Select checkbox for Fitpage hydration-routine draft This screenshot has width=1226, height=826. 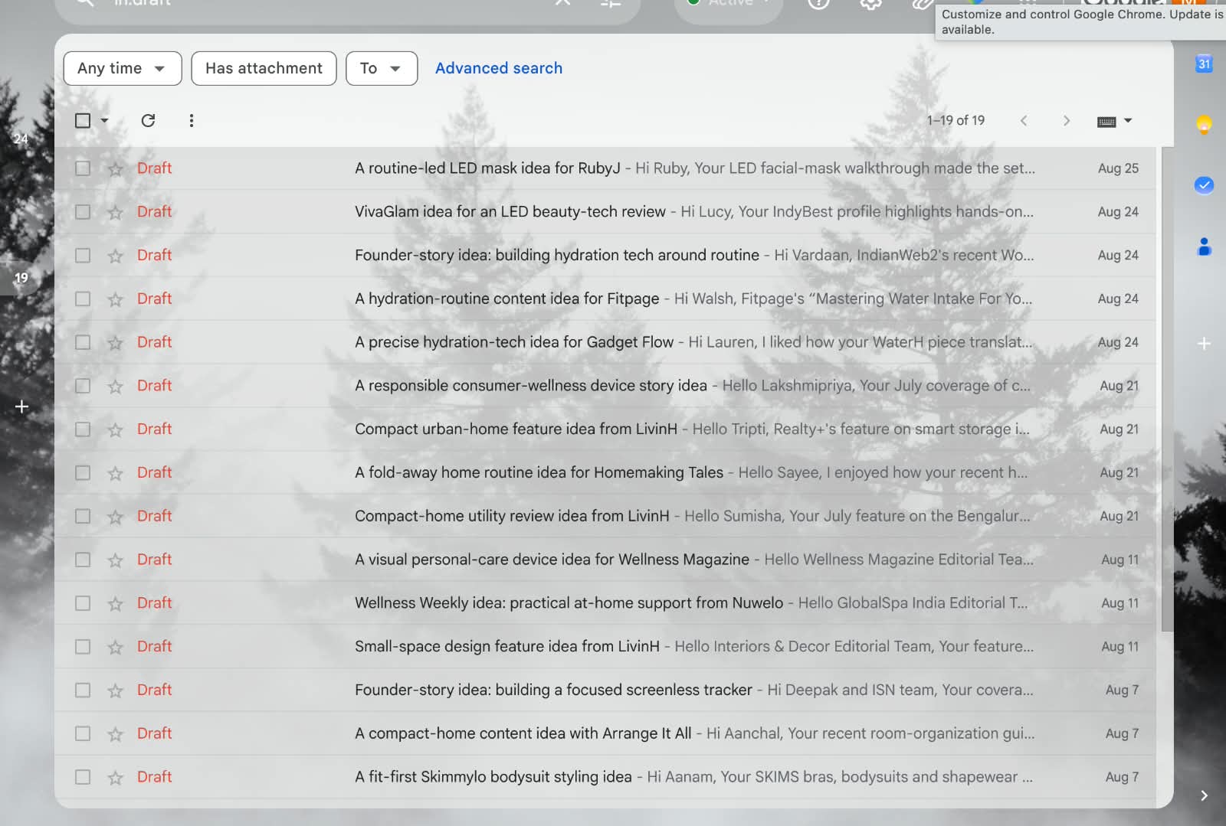(83, 299)
